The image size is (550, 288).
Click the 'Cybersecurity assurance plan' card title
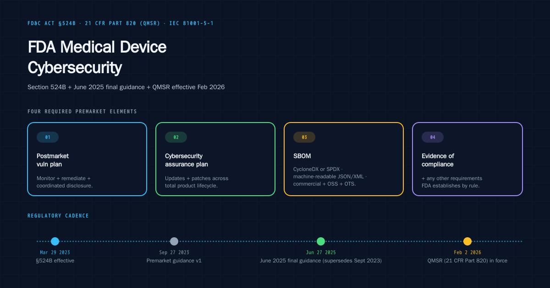pyautogui.click(x=187, y=160)
